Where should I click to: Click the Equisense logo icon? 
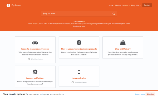click(x=8, y=5)
